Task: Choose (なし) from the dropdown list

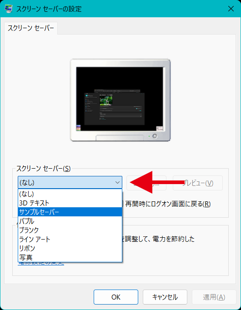Action: (70, 194)
